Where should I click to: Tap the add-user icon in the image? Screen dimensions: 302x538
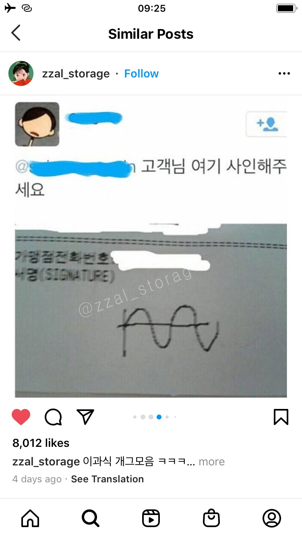pyautogui.click(x=267, y=124)
